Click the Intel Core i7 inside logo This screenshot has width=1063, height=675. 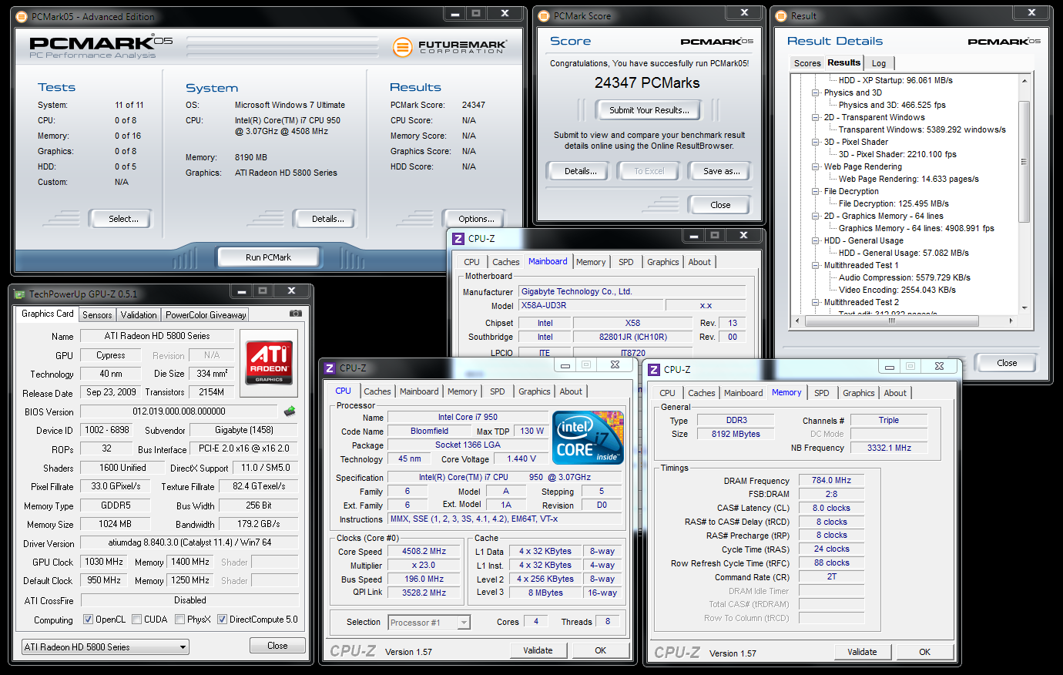(x=588, y=438)
